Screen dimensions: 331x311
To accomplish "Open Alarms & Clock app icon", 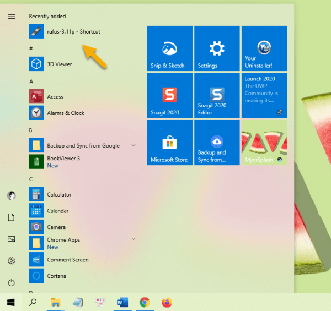I will tap(36, 113).
